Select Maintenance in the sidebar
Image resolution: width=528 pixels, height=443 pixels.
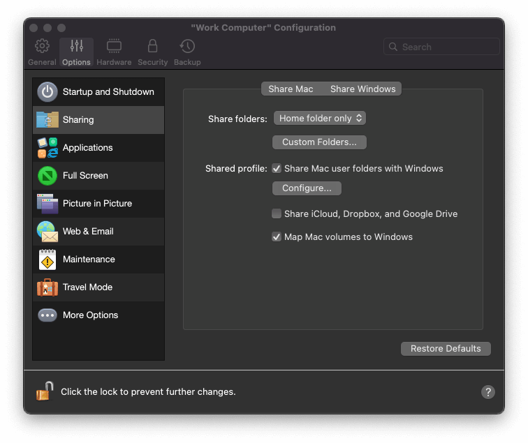(98, 260)
